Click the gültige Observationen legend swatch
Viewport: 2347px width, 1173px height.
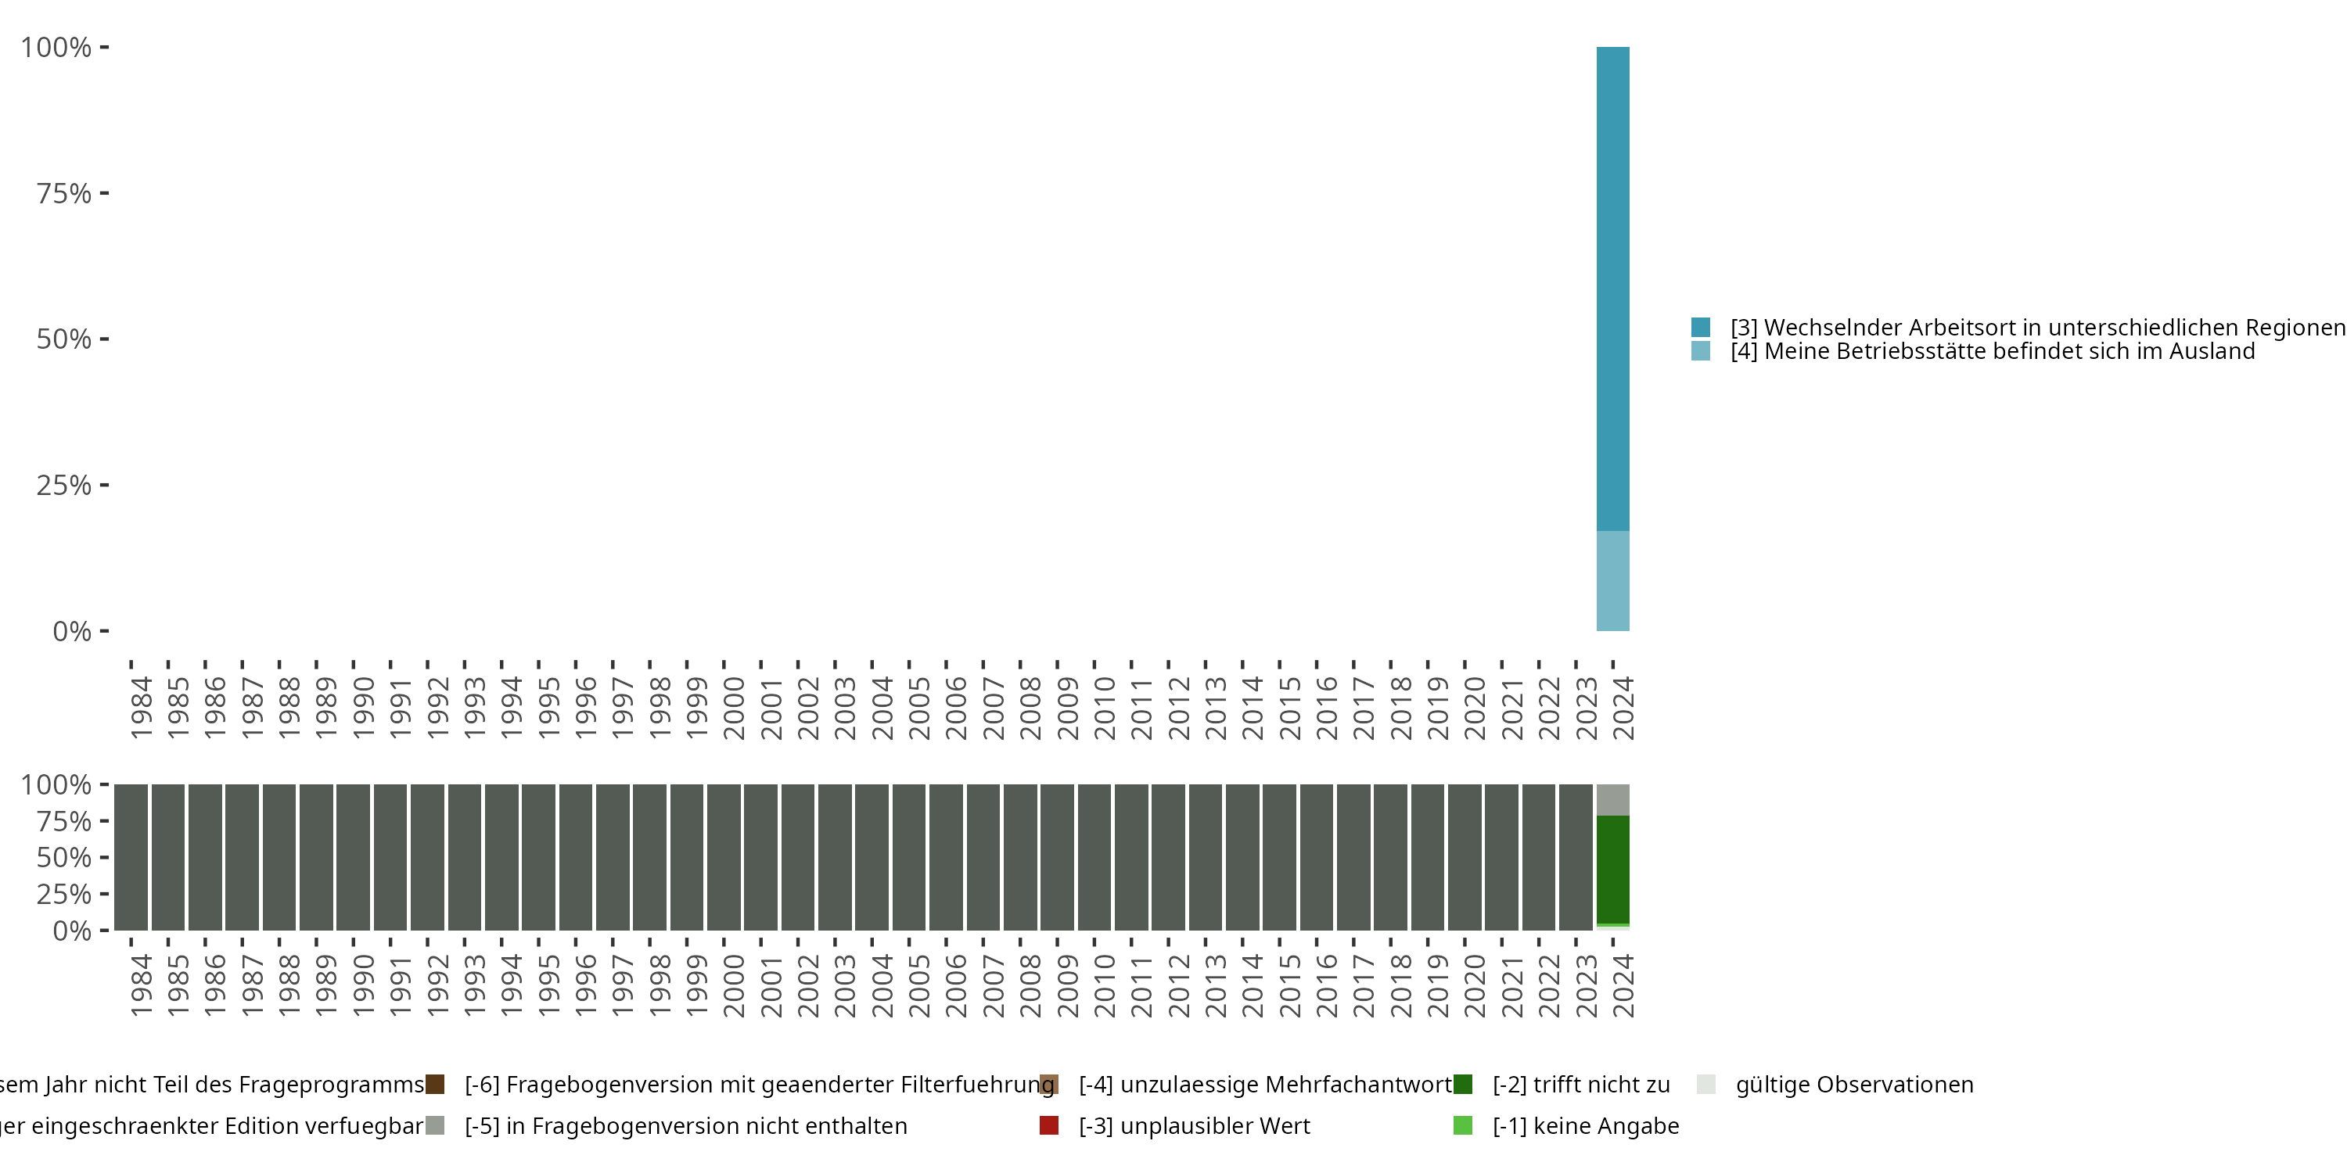1706,1084
